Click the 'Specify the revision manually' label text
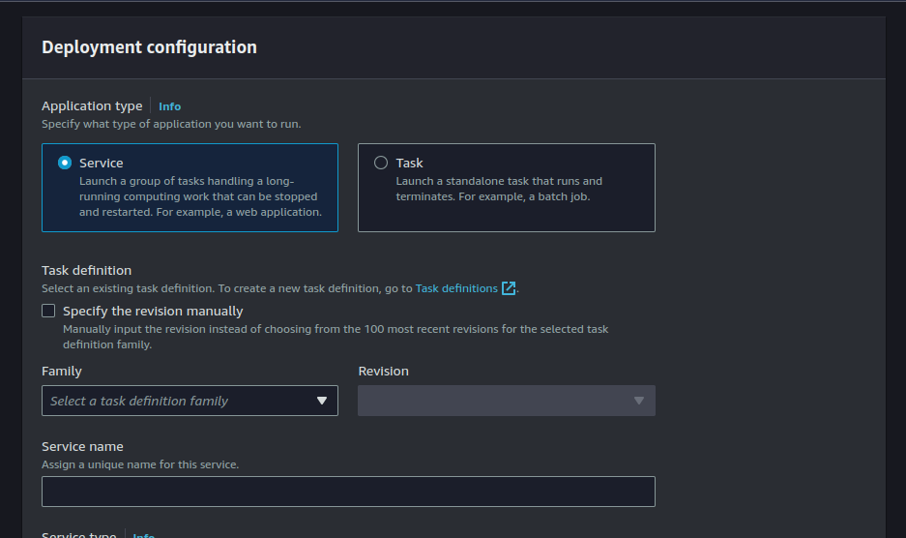The width and height of the screenshot is (906, 538). [153, 311]
